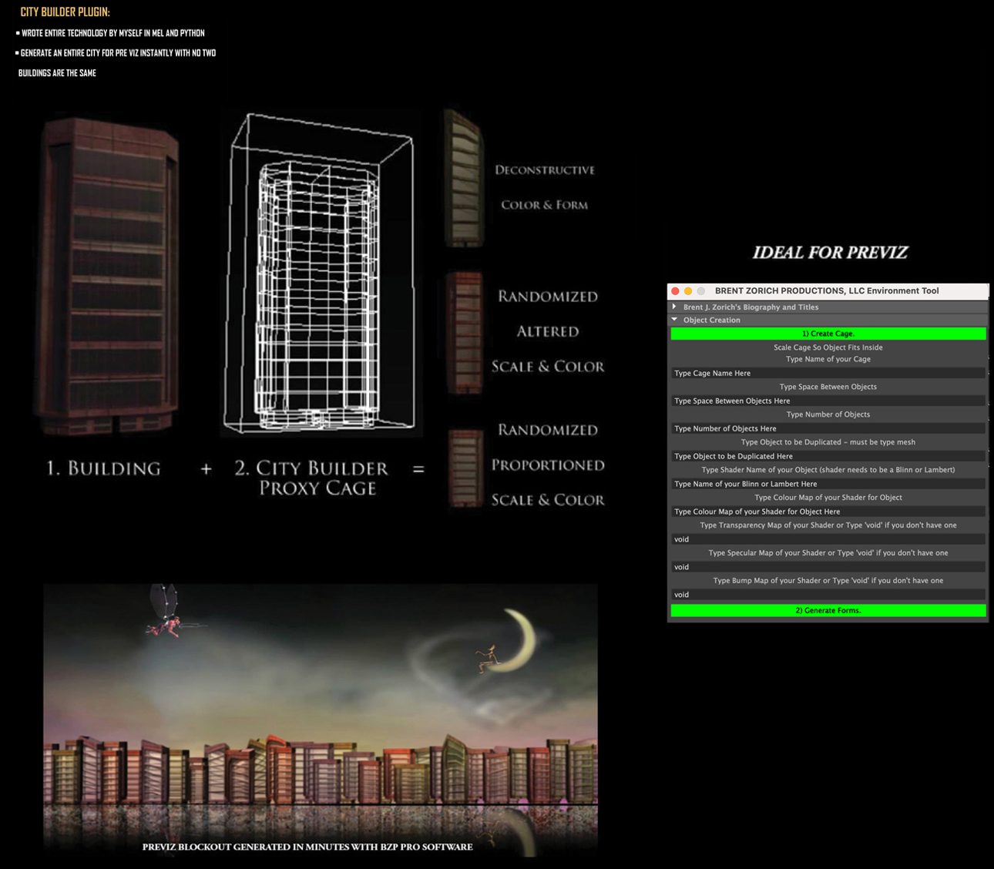Click the Object to be Duplicated field
This screenshot has width=994, height=869.
828,456
